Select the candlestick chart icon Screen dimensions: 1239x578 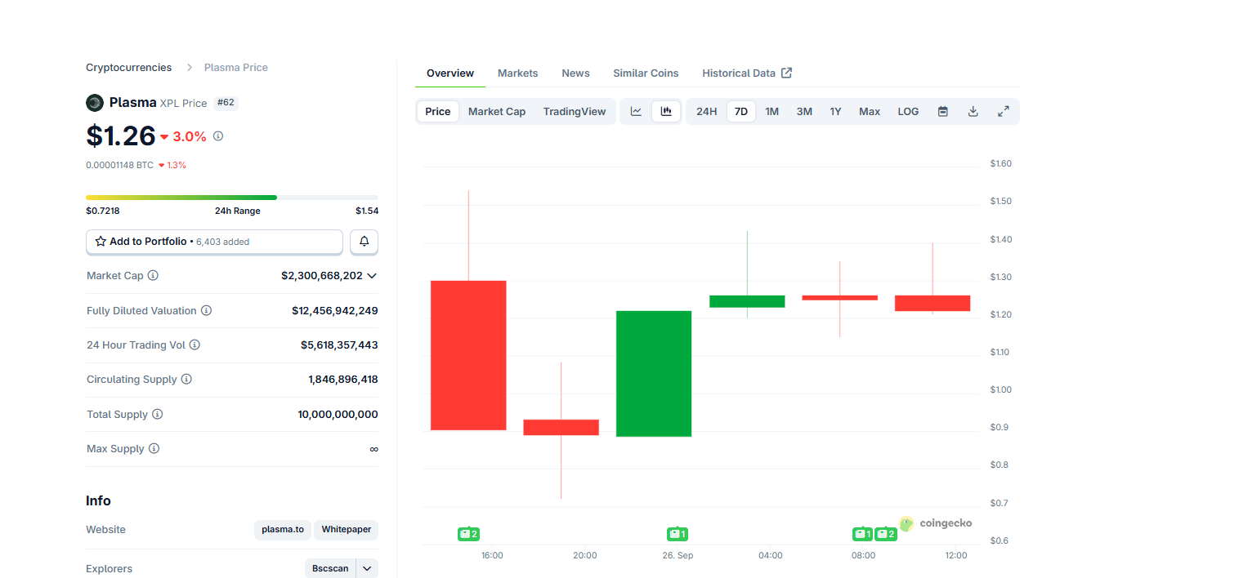point(666,112)
